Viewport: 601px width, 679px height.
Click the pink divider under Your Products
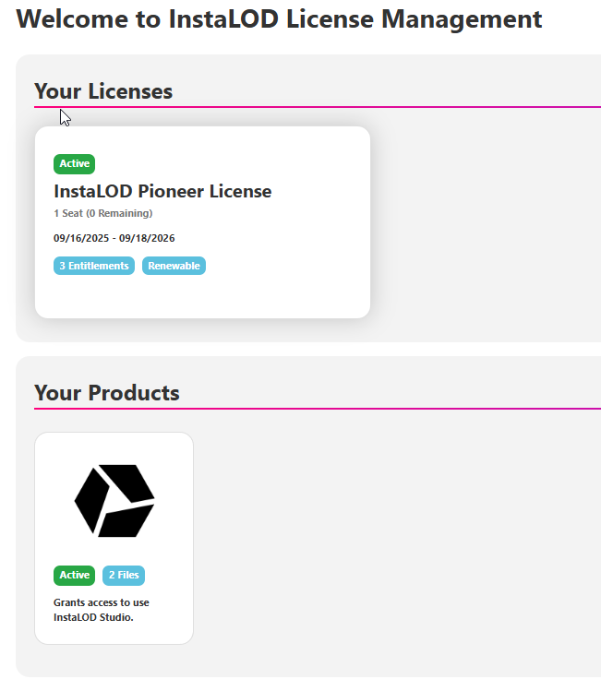click(x=369, y=409)
